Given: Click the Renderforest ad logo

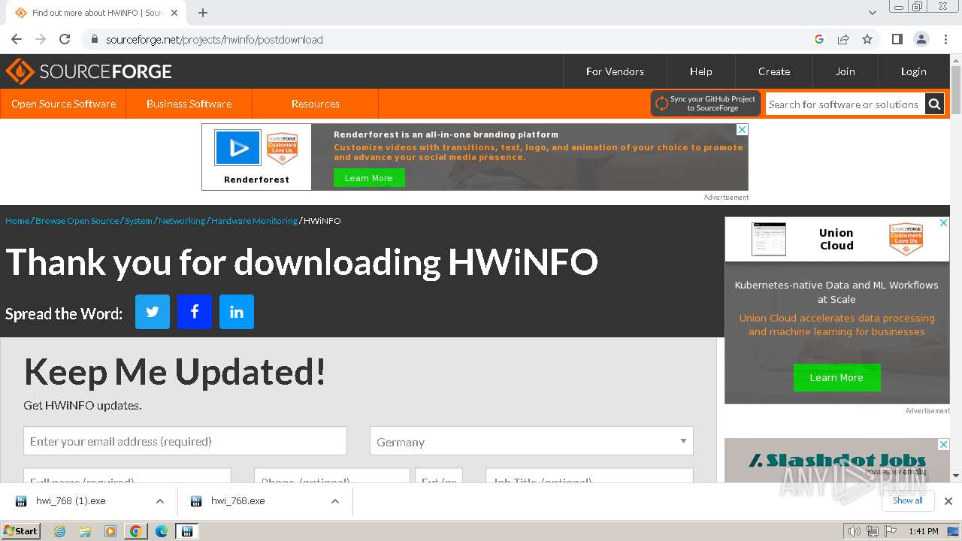Looking at the screenshot, I should pos(238,147).
